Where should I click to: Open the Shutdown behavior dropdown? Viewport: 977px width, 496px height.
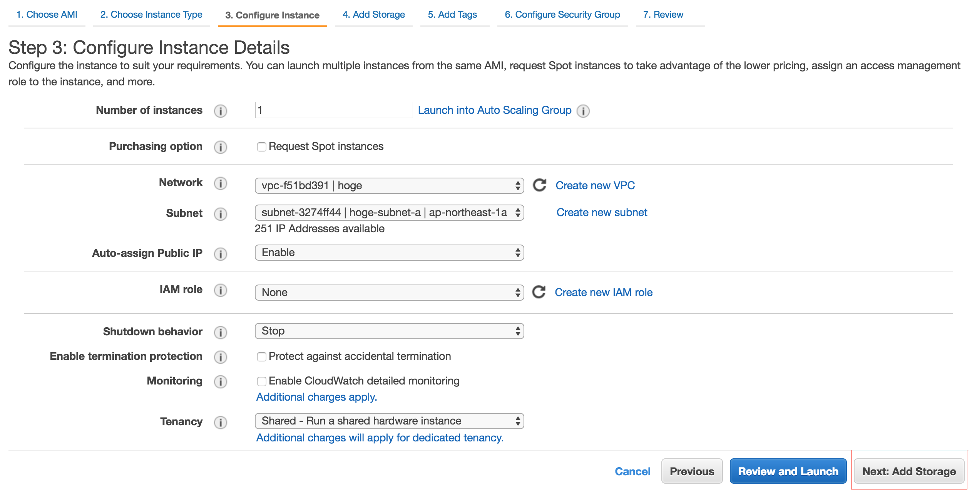coord(389,331)
